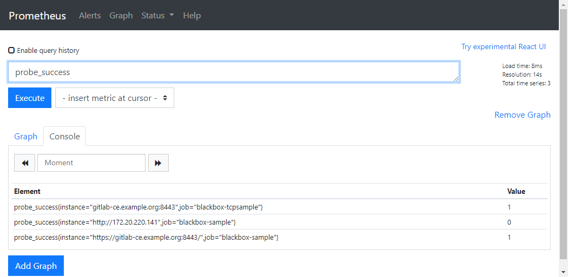Open the Alerts page
This screenshot has height=277, width=568.
90,16
